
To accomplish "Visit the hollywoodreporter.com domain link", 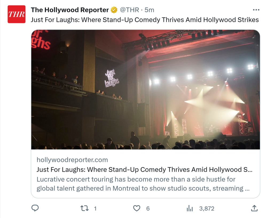I will point(72,160).
